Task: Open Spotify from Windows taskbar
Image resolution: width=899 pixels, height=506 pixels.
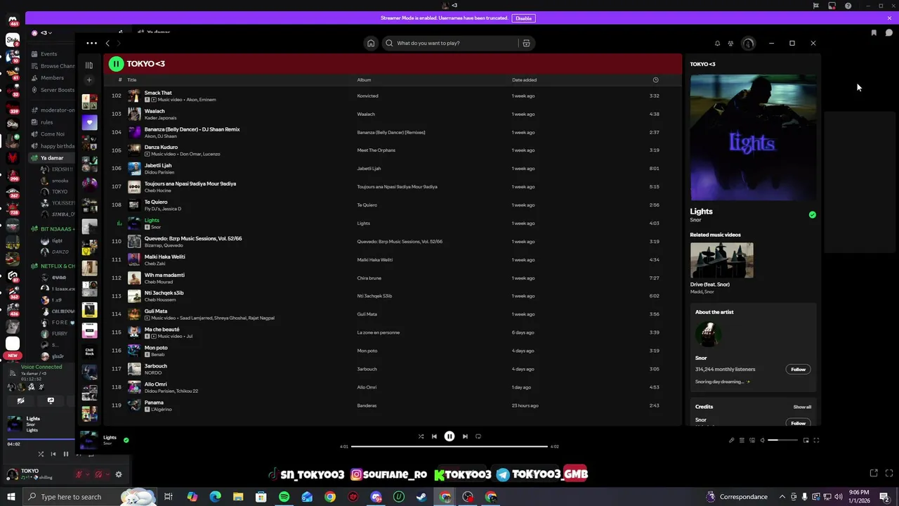Action: click(x=284, y=497)
